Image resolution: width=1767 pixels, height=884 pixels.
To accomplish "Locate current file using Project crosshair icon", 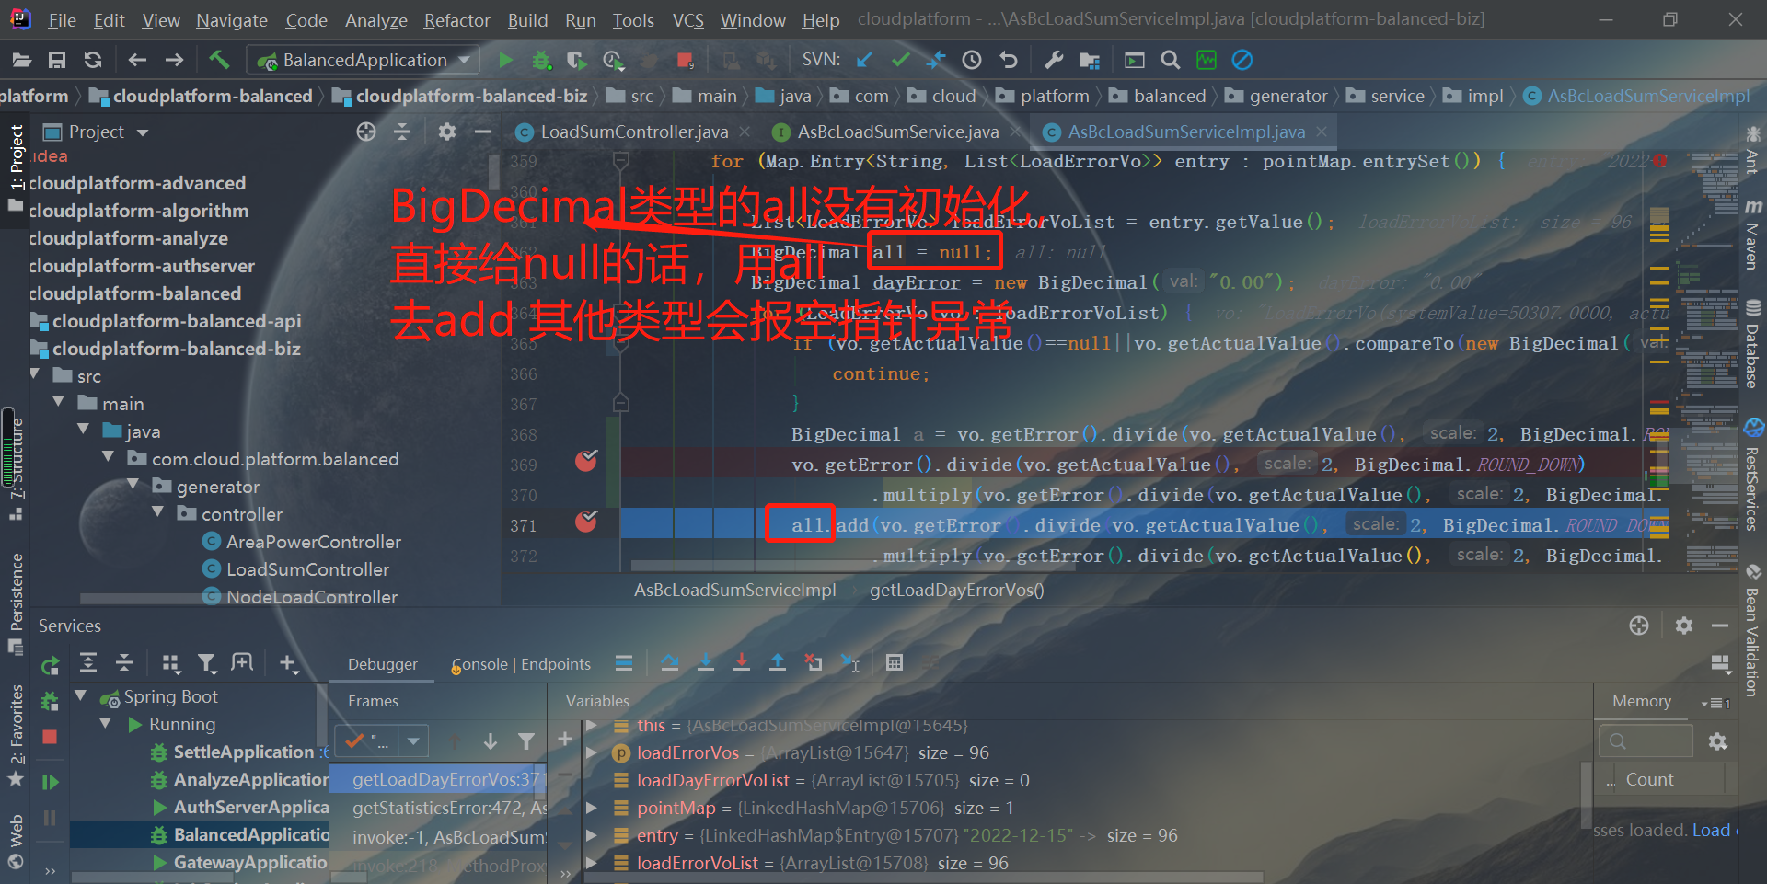I will (366, 132).
